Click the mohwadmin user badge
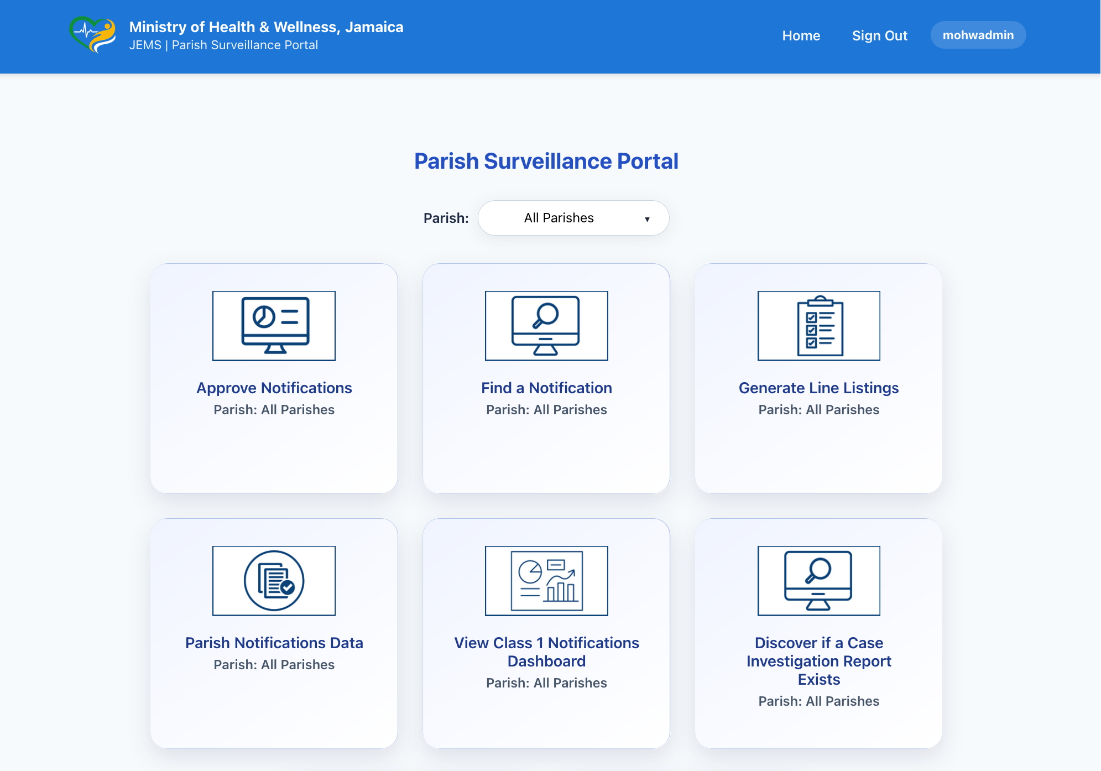This screenshot has width=1101, height=771. [x=978, y=35]
